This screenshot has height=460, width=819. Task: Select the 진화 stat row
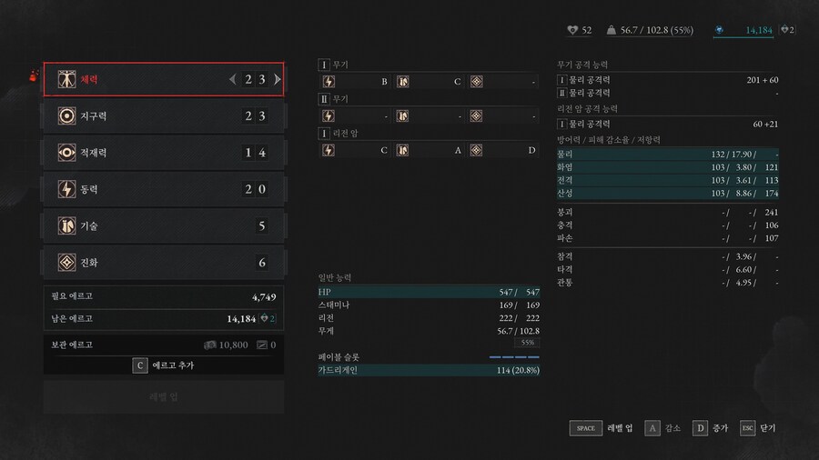[164, 263]
